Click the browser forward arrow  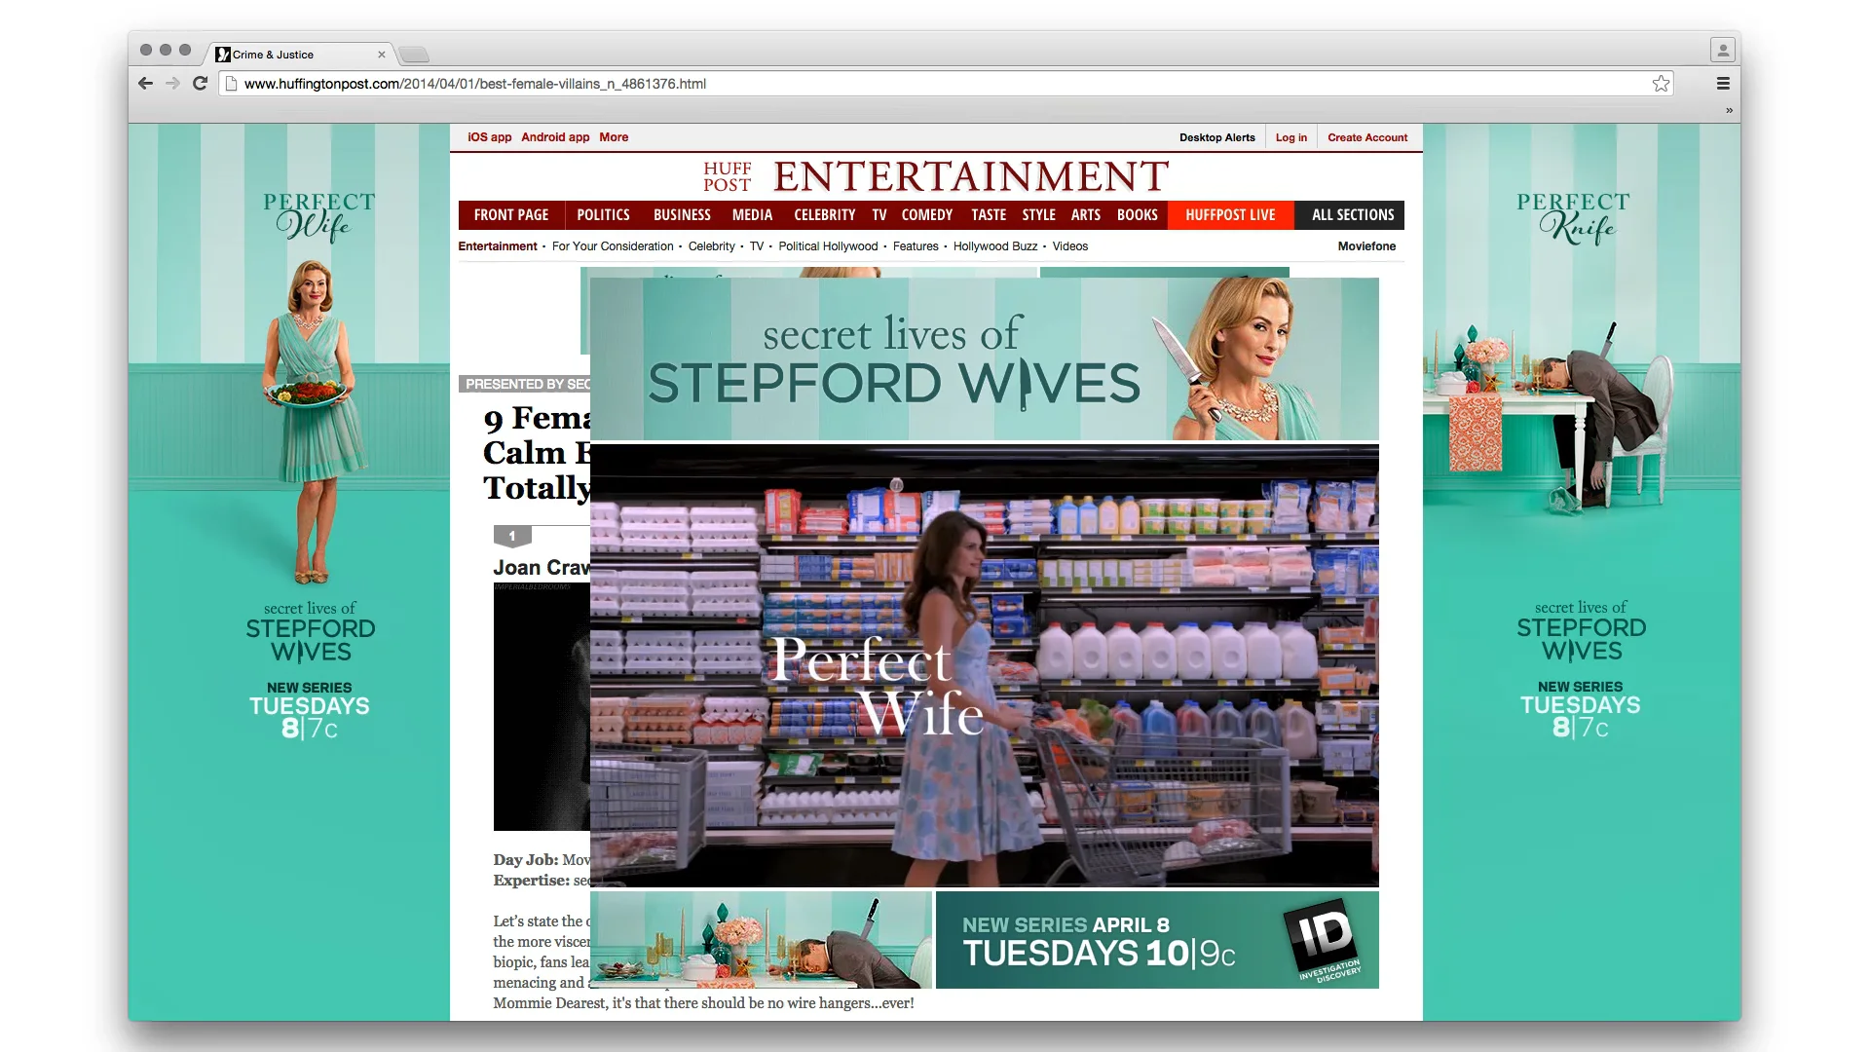coord(173,84)
